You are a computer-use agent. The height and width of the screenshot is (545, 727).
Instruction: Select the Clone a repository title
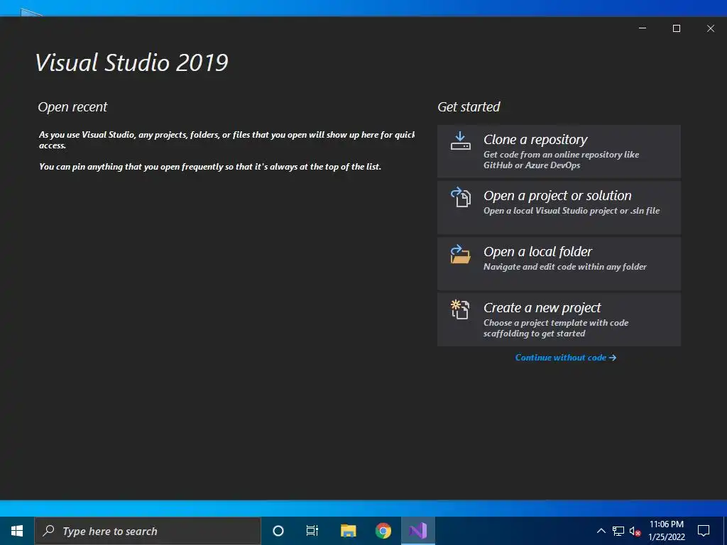click(x=535, y=140)
